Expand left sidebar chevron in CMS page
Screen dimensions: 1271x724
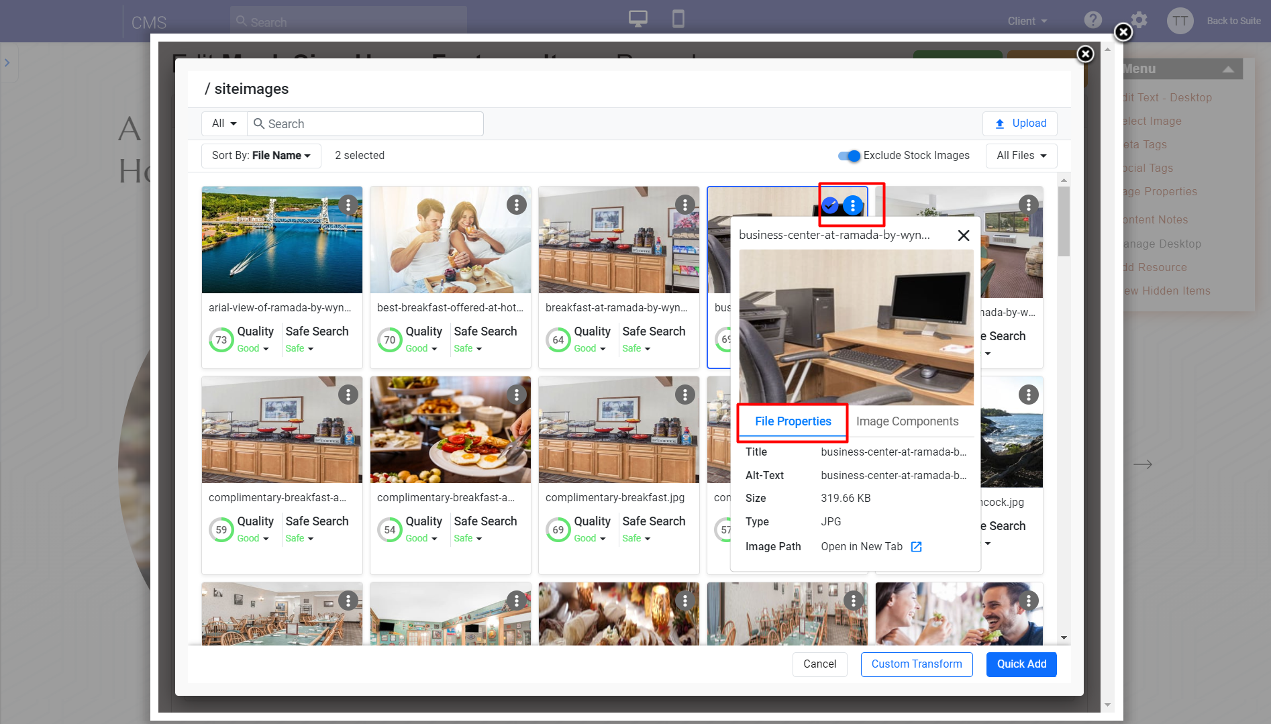[7, 63]
